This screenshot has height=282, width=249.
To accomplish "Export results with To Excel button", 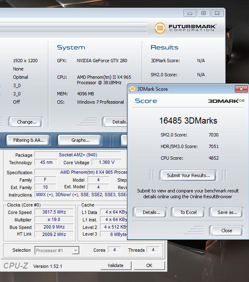I will click(188, 212).
